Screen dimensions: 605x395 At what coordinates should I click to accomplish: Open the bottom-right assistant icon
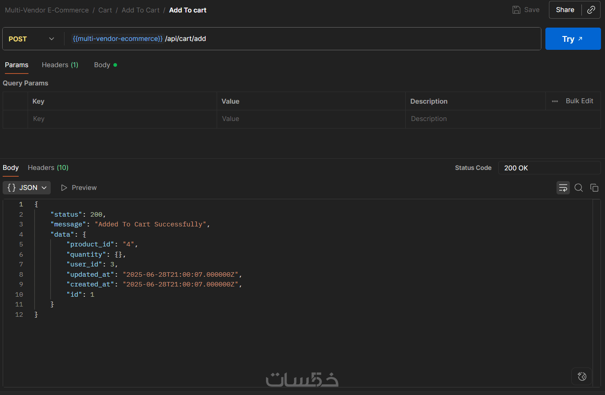pyautogui.click(x=581, y=376)
